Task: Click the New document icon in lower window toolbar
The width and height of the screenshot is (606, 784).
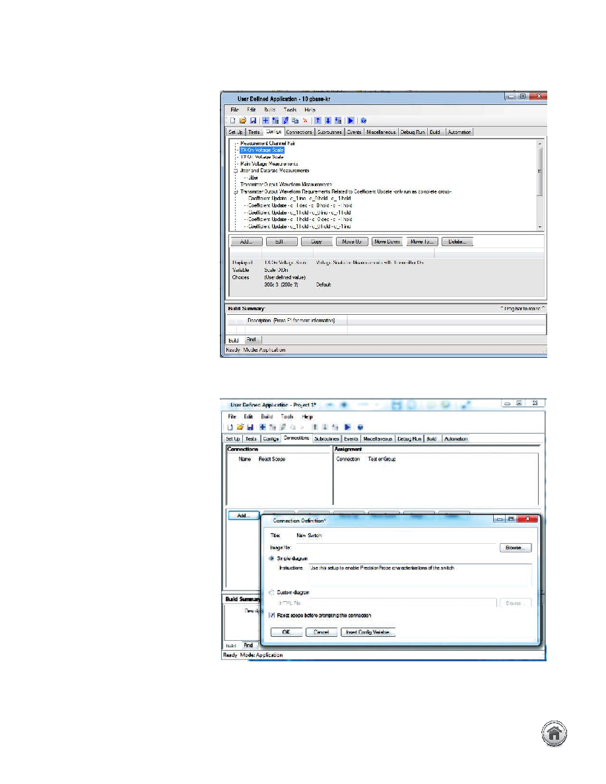Action: pyautogui.click(x=230, y=427)
